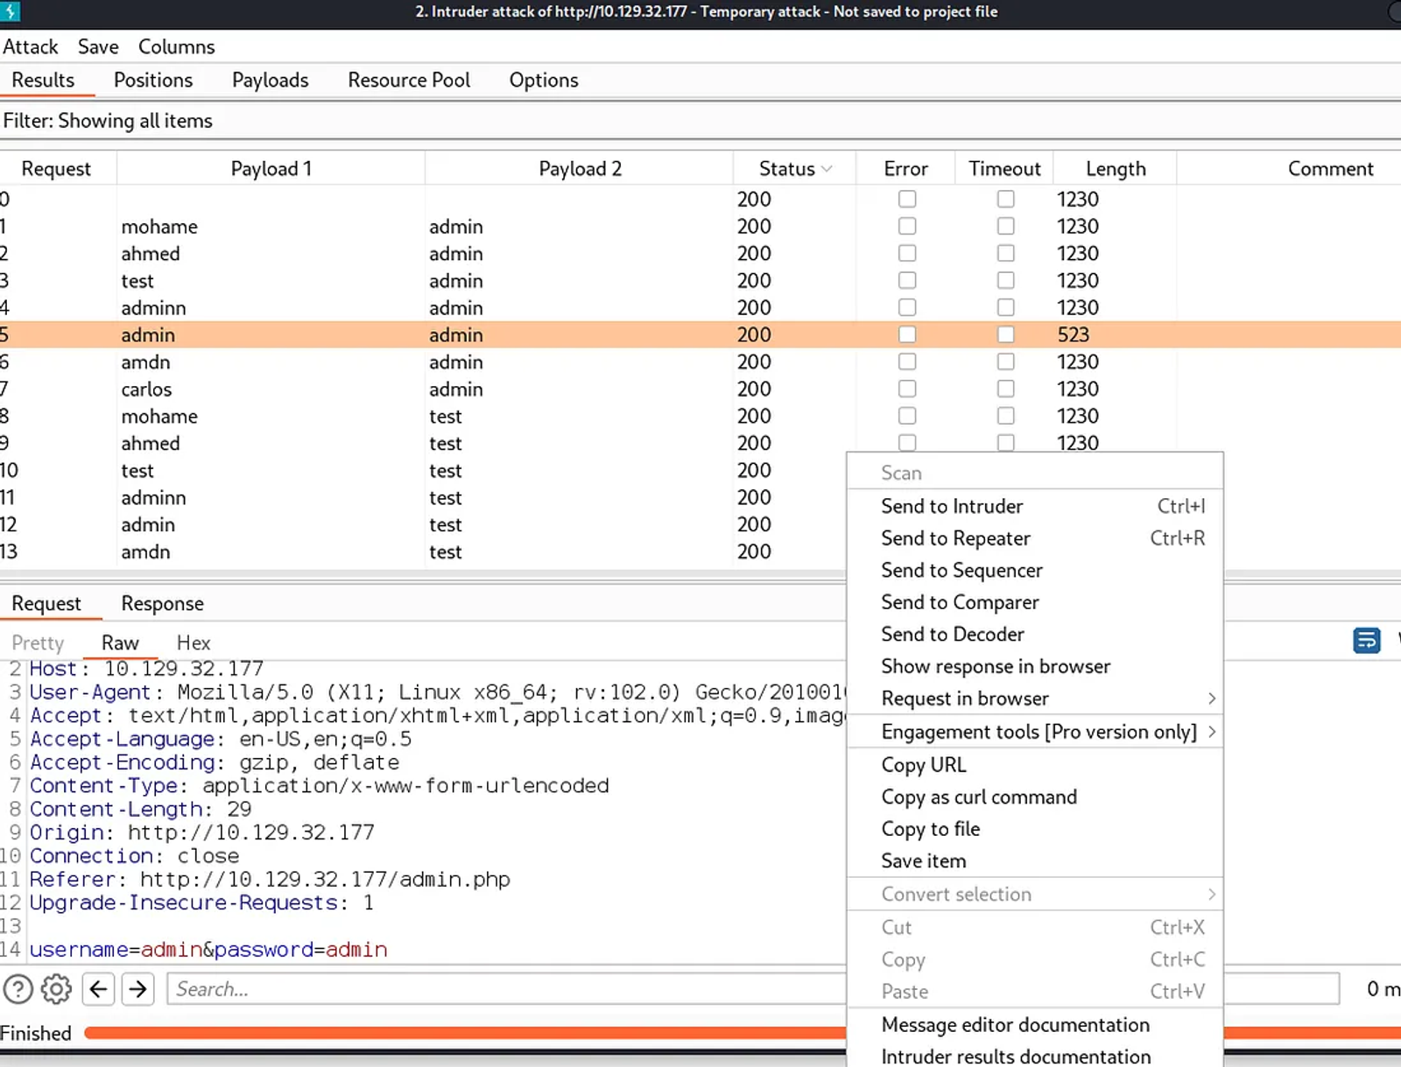Sort by the Length column header
Viewport: 1401px width, 1067px height.
1115,169
